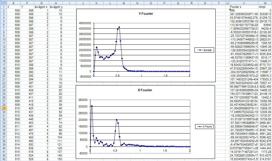Select Y value 529 in row 43
This screenshot has height=161, width=272.
coord(27,159)
